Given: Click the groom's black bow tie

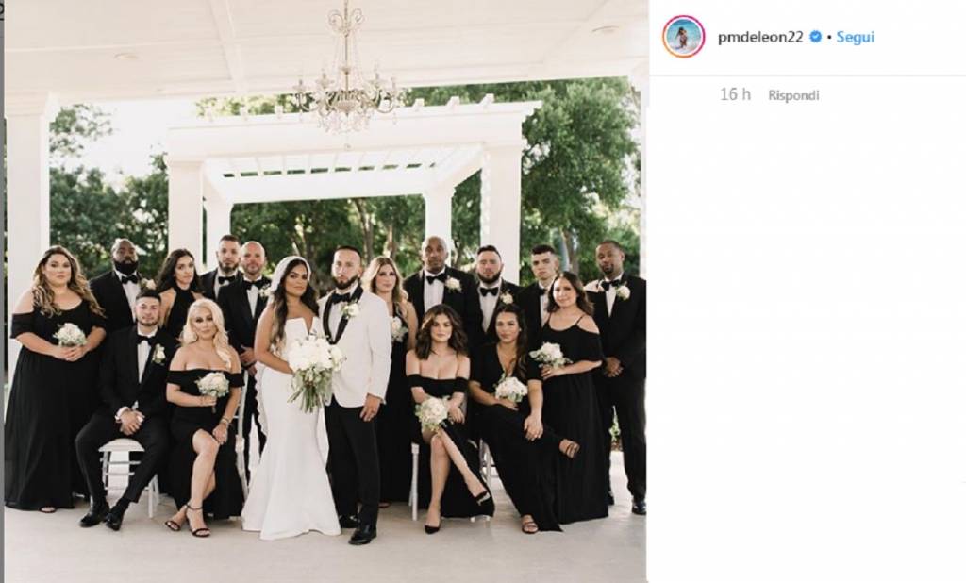Looking at the screenshot, I should pyautogui.click(x=341, y=298).
